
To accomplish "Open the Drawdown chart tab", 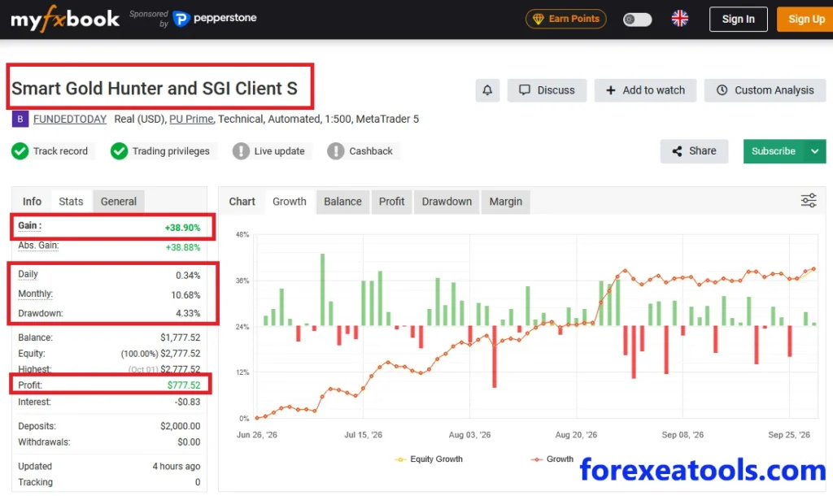I will point(447,202).
